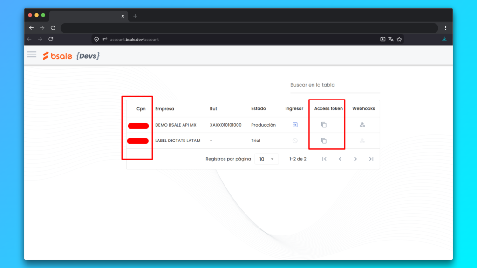
Task: Close the current browser tab
Action: (x=123, y=16)
